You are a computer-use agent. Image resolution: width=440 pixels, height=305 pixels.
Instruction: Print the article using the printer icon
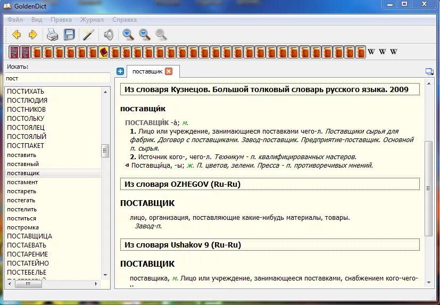pos(53,35)
